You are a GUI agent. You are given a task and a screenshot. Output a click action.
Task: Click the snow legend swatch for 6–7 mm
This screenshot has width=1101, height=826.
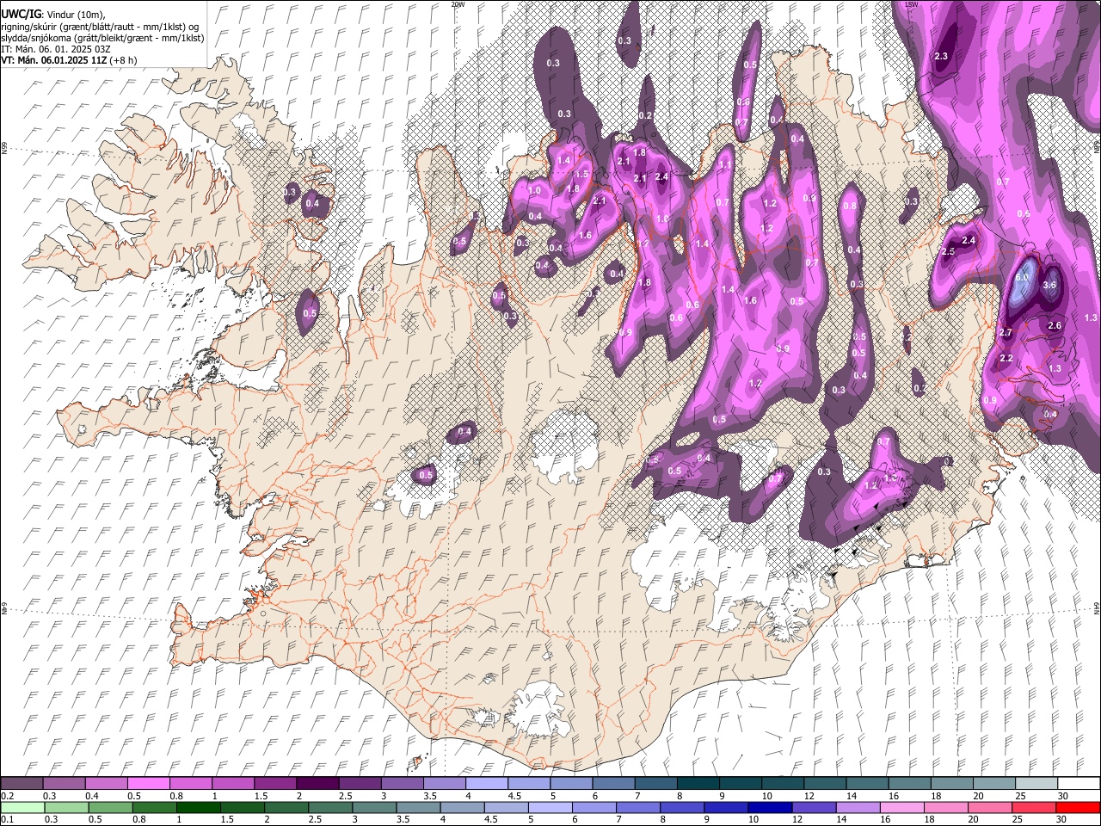coord(613,783)
